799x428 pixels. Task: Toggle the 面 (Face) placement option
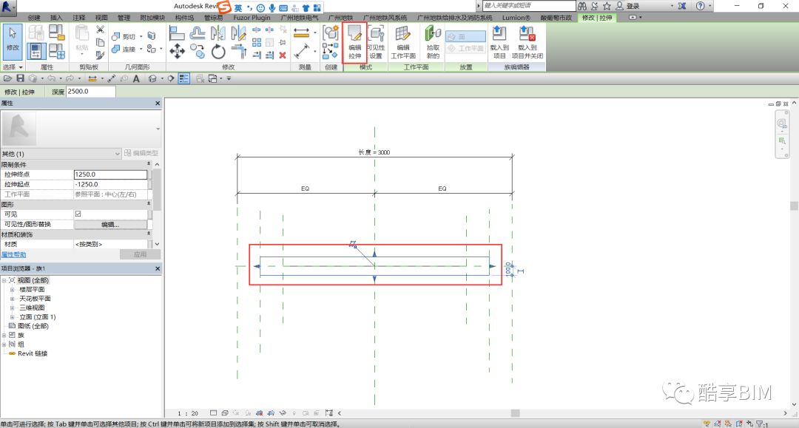pos(466,37)
